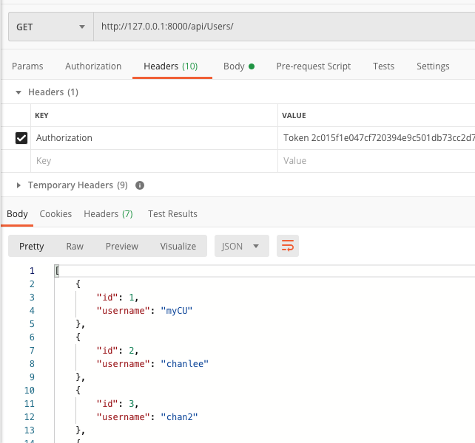Image resolution: width=475 pixels, height=443 pixels.
Task: Collapse the Headers (1) section
Action: 18,92
